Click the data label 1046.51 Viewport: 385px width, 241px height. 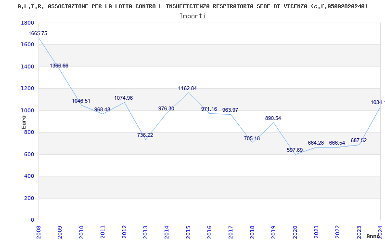click(81, 101)
